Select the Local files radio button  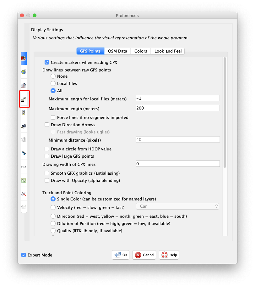pos(53,83)
